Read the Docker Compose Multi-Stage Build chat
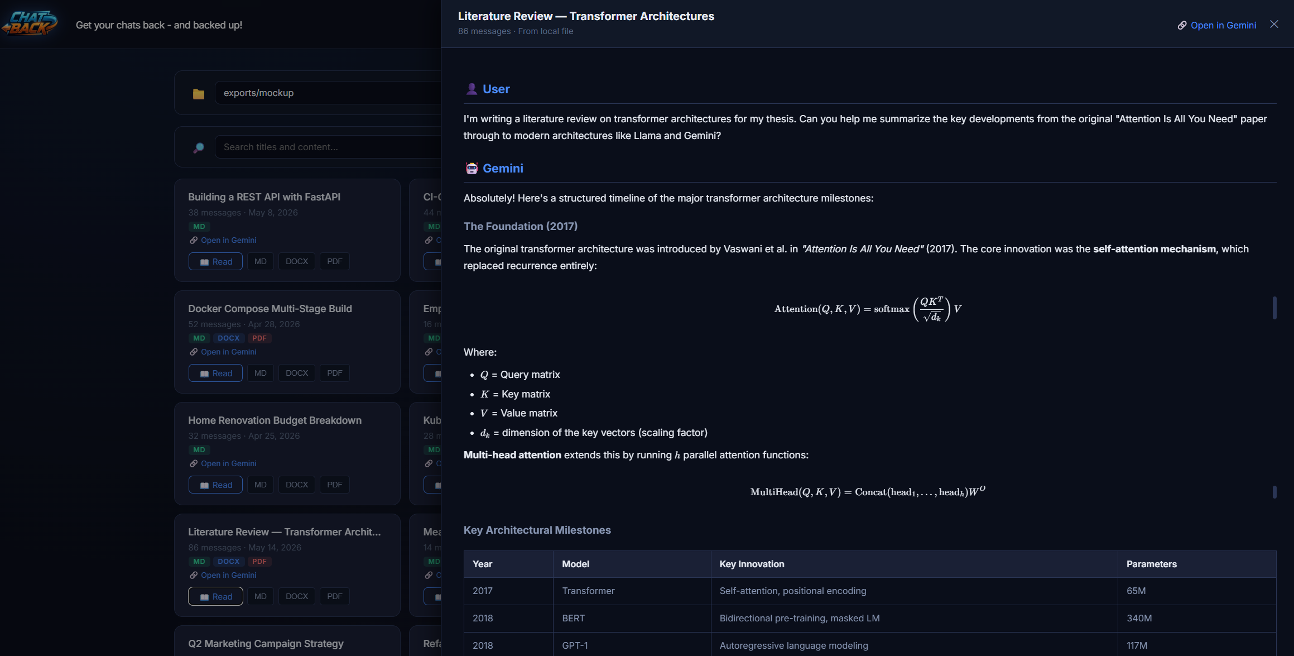The width and height of the screenshot is (1294, 656). 215,373
